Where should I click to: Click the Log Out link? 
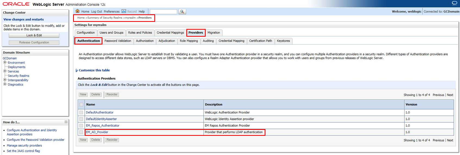click(96, 12)
